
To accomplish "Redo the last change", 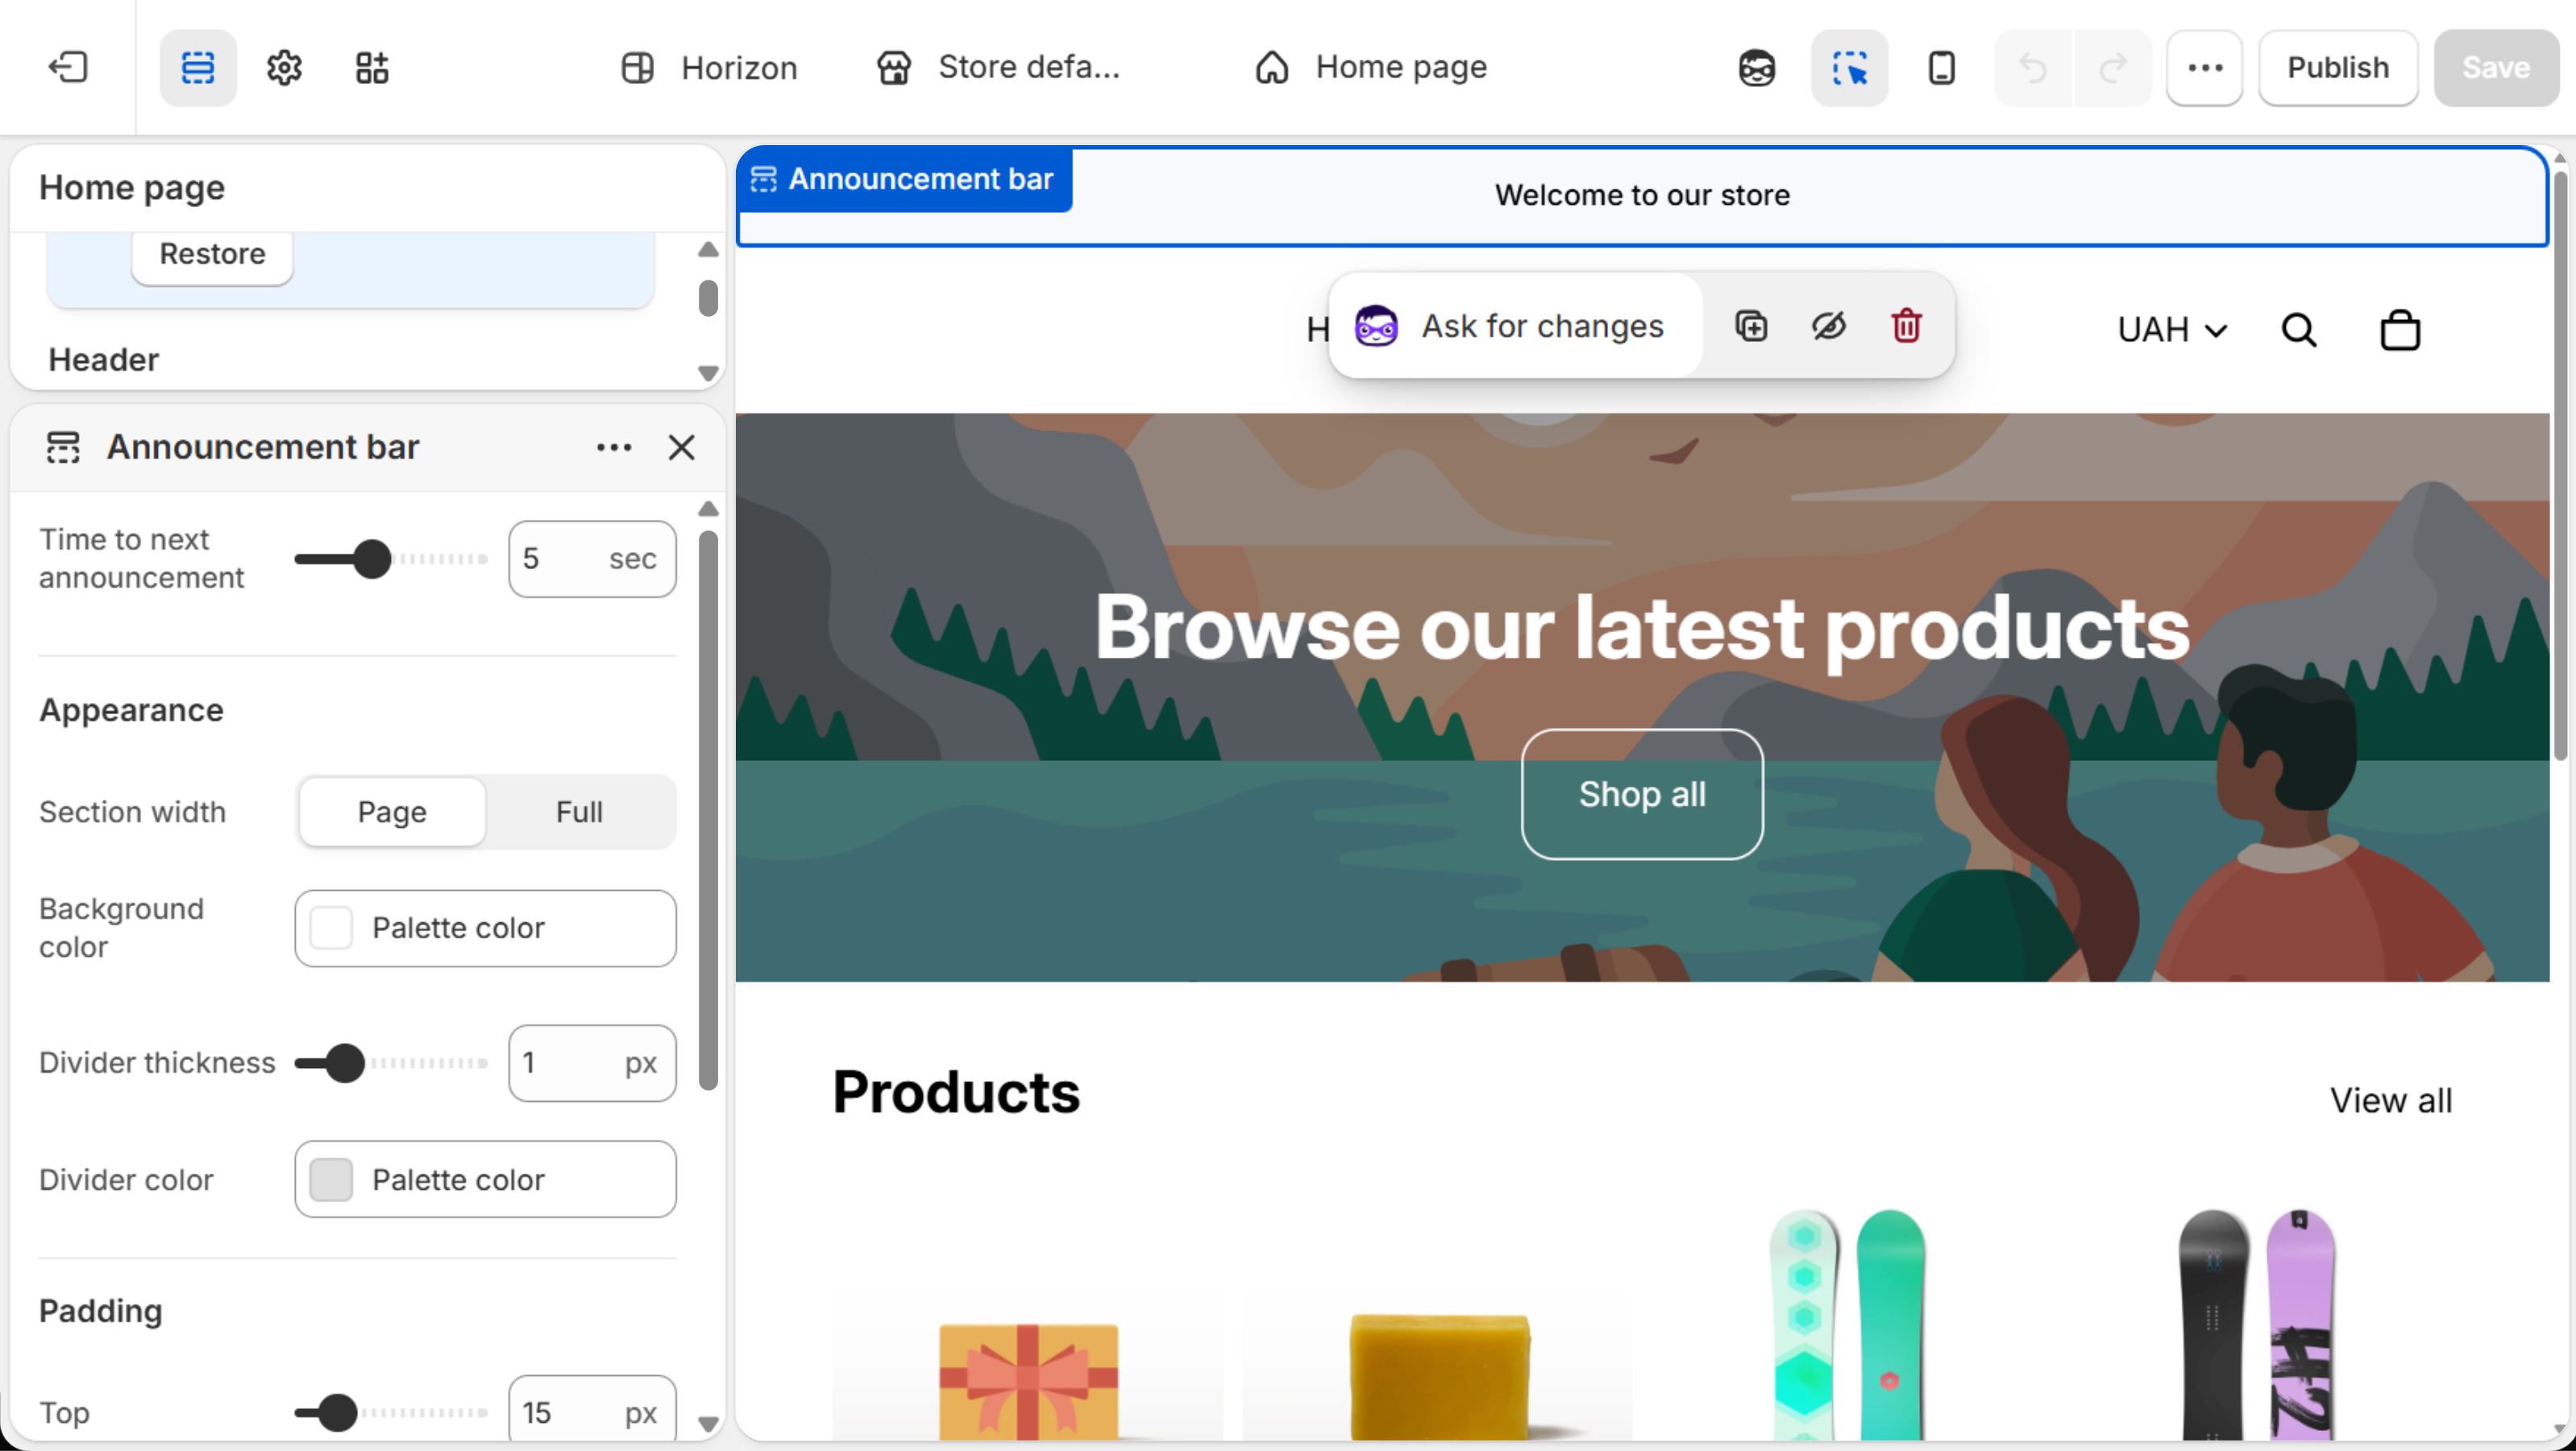I will coord(2113,67).
